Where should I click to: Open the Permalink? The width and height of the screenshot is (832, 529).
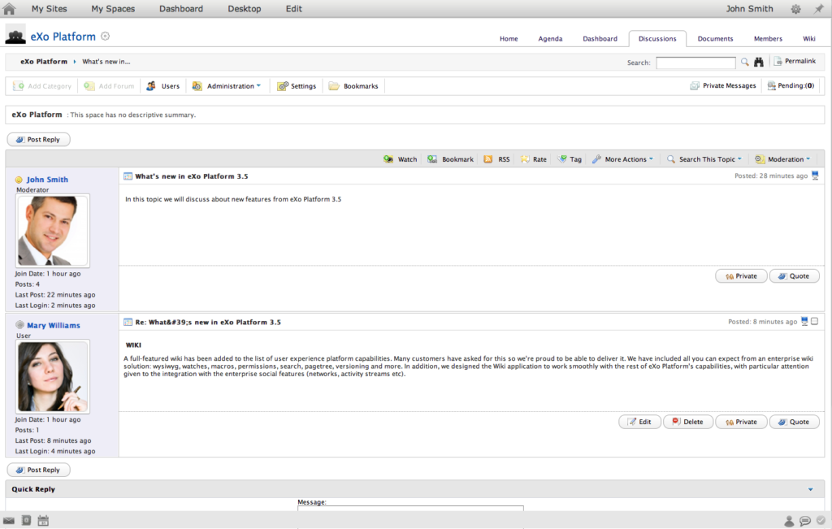[795, 61]
